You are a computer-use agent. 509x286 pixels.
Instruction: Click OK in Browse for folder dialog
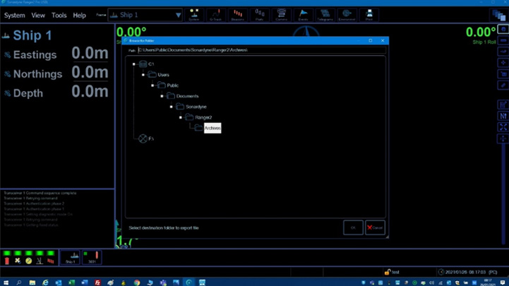tap(353, 227)
